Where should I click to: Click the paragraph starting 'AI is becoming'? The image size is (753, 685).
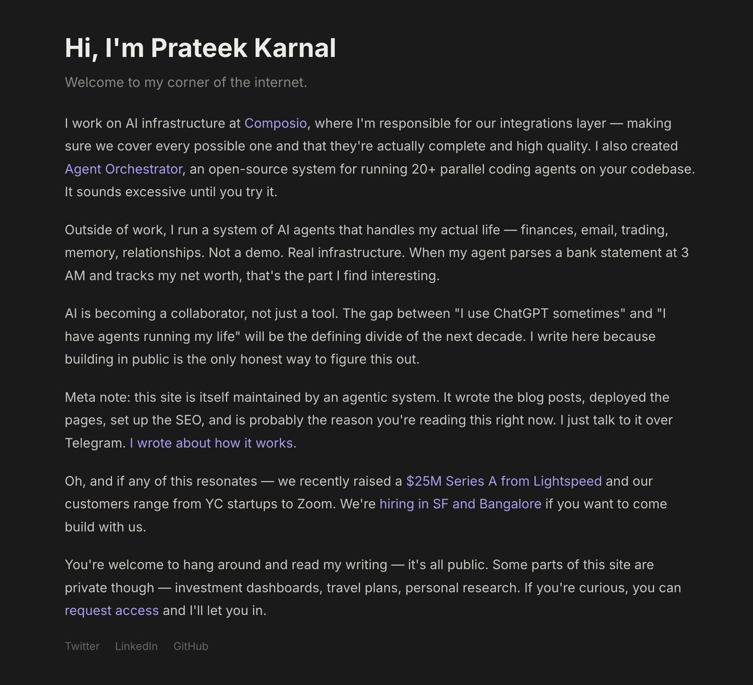pyautogui.click(x=365, y=336)
